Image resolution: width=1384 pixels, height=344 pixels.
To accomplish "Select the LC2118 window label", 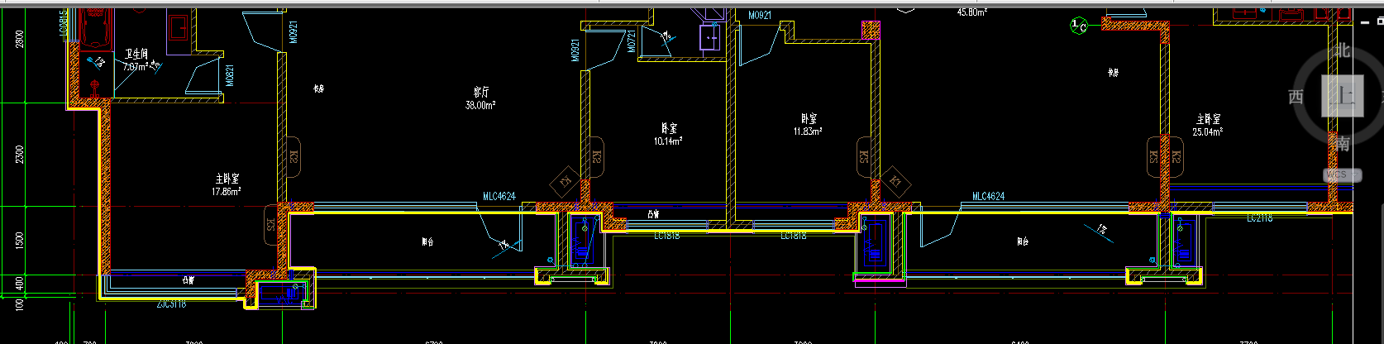I will [x=1260, y=218].
